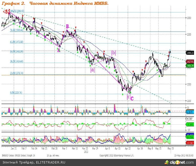
Task: Select the red 1417.91 price tag
Action: (190, 62)
